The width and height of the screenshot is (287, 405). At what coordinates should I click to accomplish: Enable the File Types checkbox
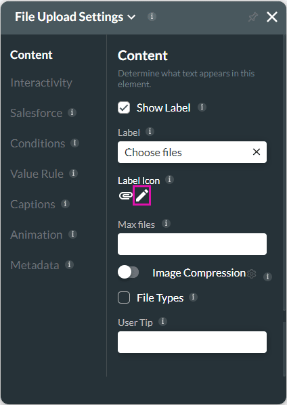click(x=124, y=297)
